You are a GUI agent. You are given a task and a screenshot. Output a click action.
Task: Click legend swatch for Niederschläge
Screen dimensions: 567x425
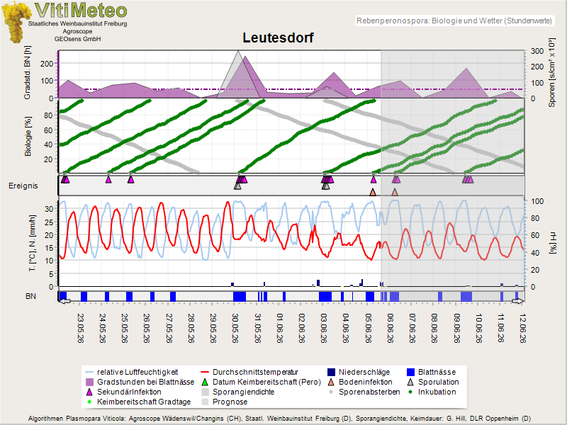tap(331, 372)
